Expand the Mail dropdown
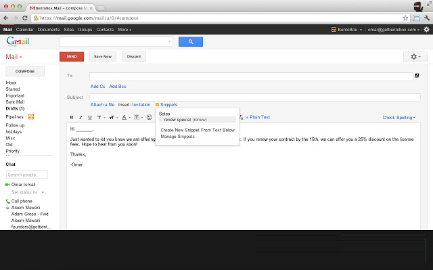This screenshot has height=270, width=433. [14, 57]
